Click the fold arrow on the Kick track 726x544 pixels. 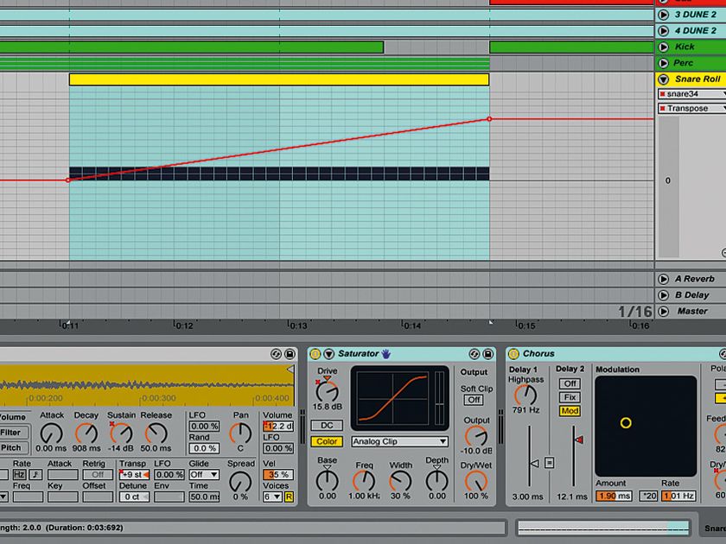663,46
